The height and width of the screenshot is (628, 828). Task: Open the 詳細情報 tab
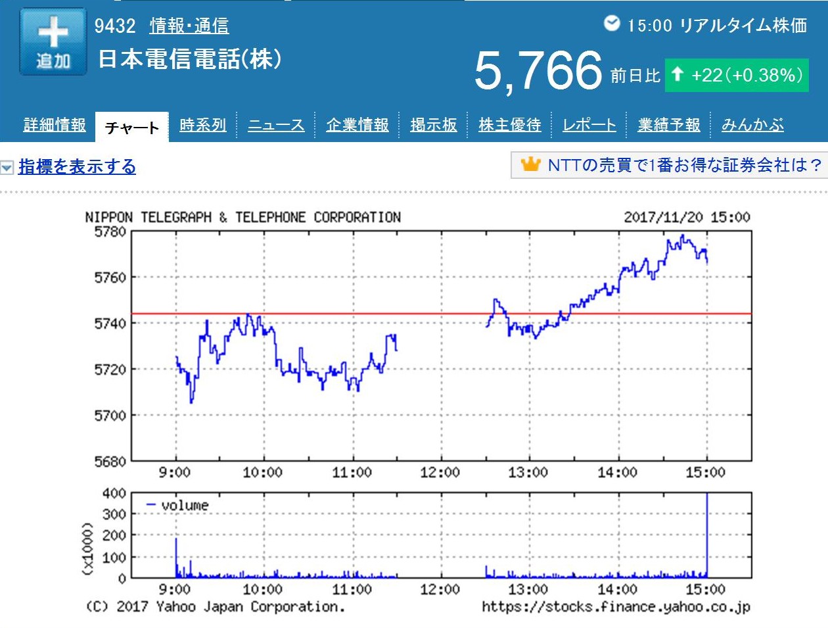click(55, 125)
